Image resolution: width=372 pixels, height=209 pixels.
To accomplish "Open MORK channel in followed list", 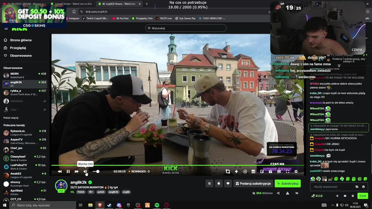I will click(x=25, y=75).
